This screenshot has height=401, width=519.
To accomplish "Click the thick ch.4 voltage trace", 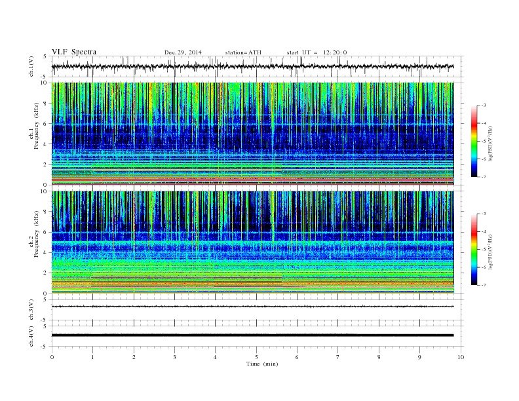I will pyautogui.click(x=252, y=335).
